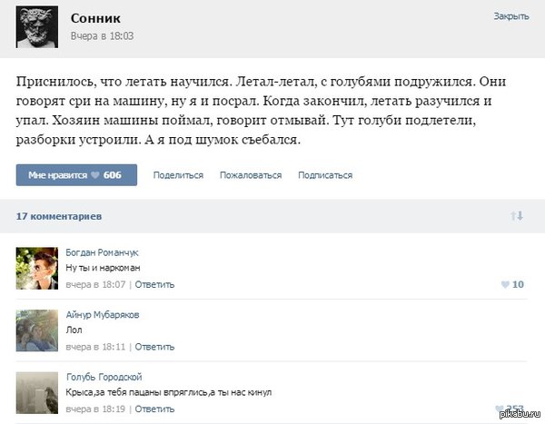545x424 pixels.
Task: Reverse comment order with sort arrows icon
Action: [x=517, y=216]
